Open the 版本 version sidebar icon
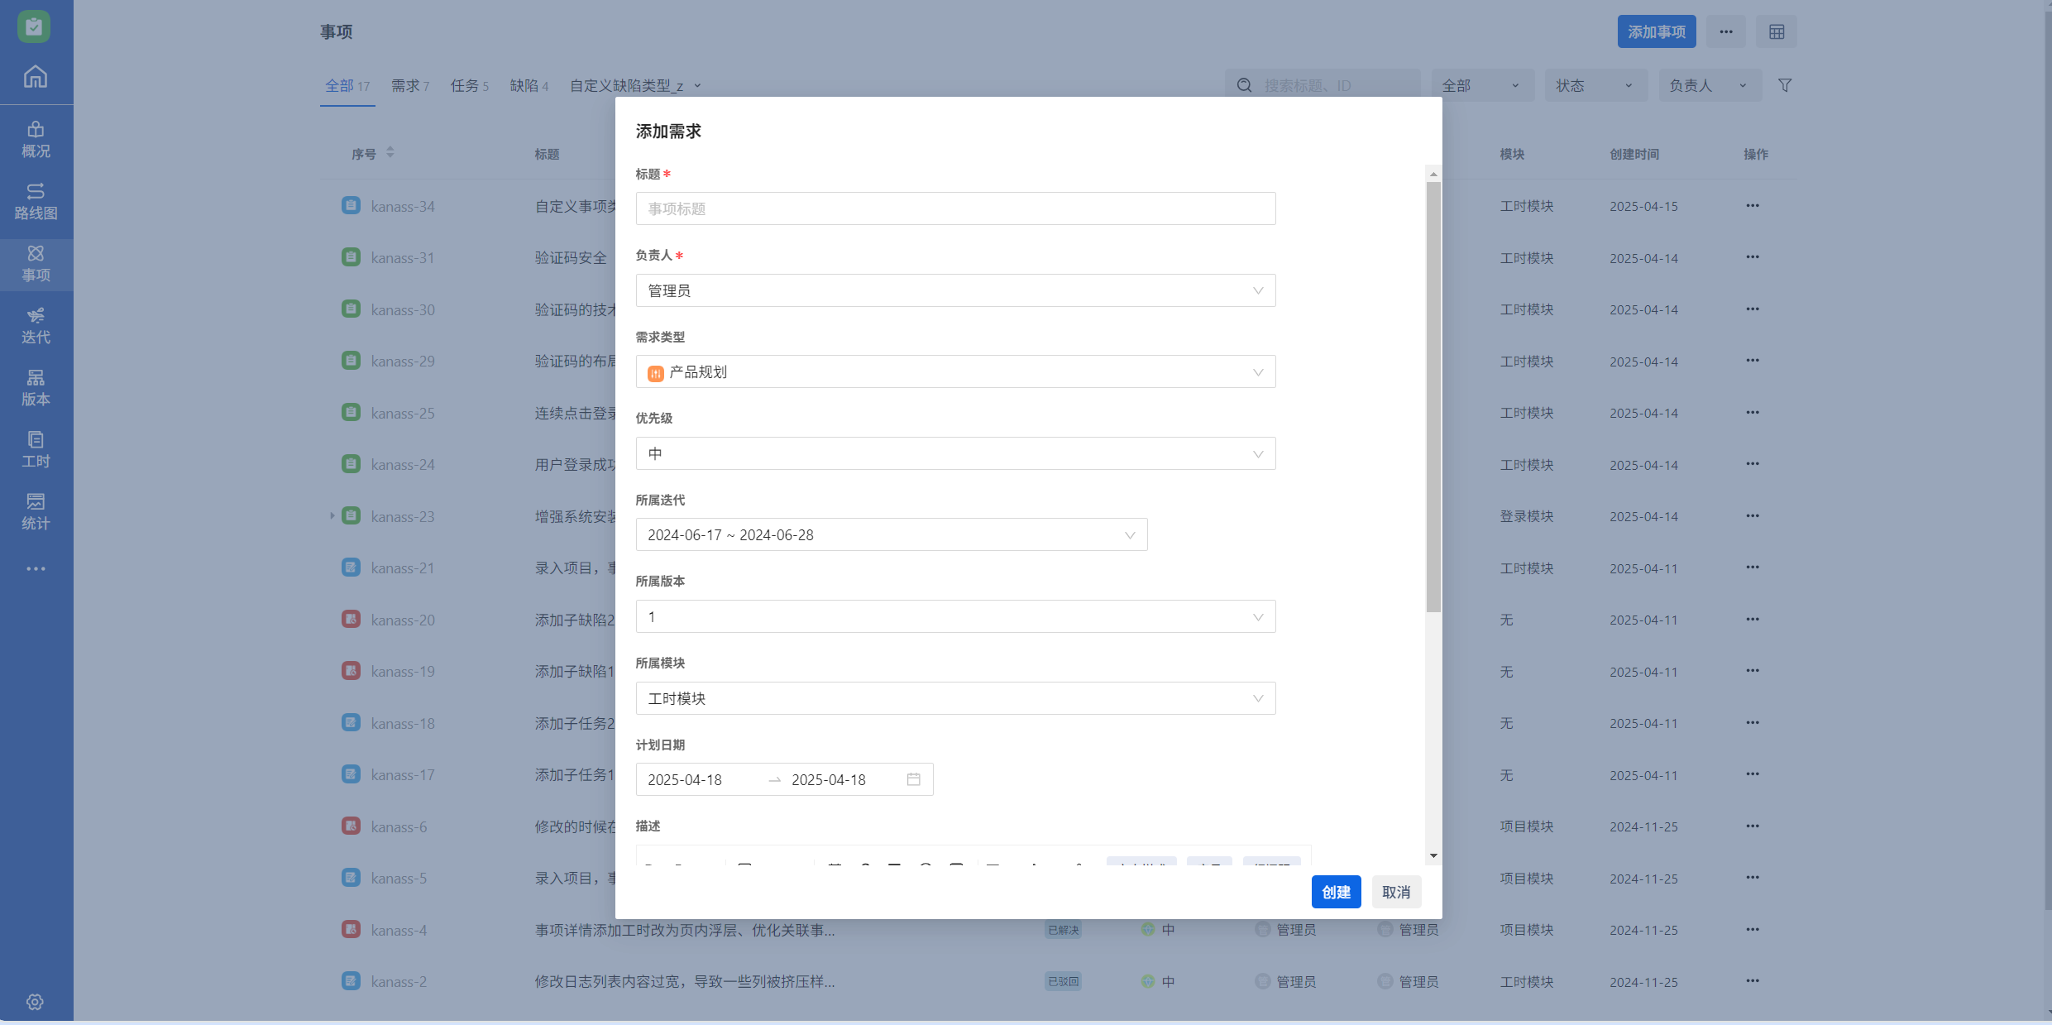The width and height of the screenshot is (2052, 1025). point(36,387)
